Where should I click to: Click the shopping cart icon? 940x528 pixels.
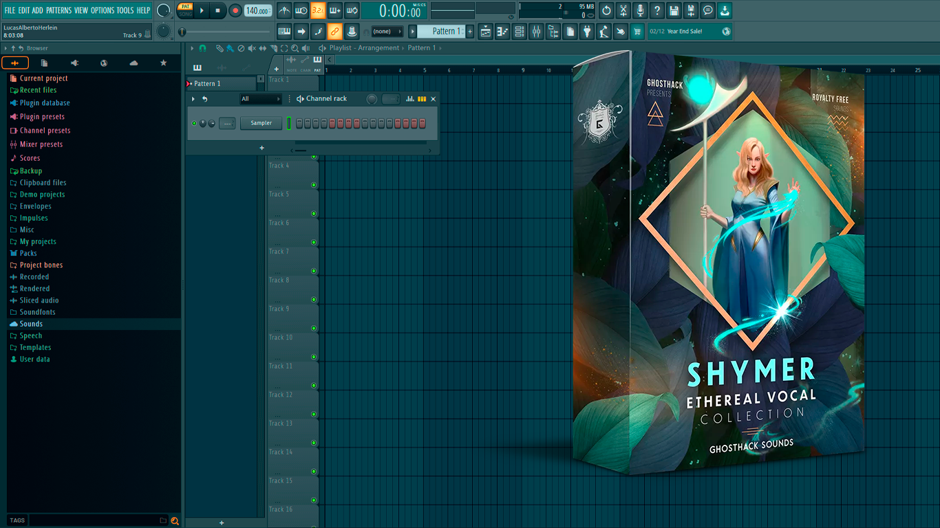pos(637,31)
